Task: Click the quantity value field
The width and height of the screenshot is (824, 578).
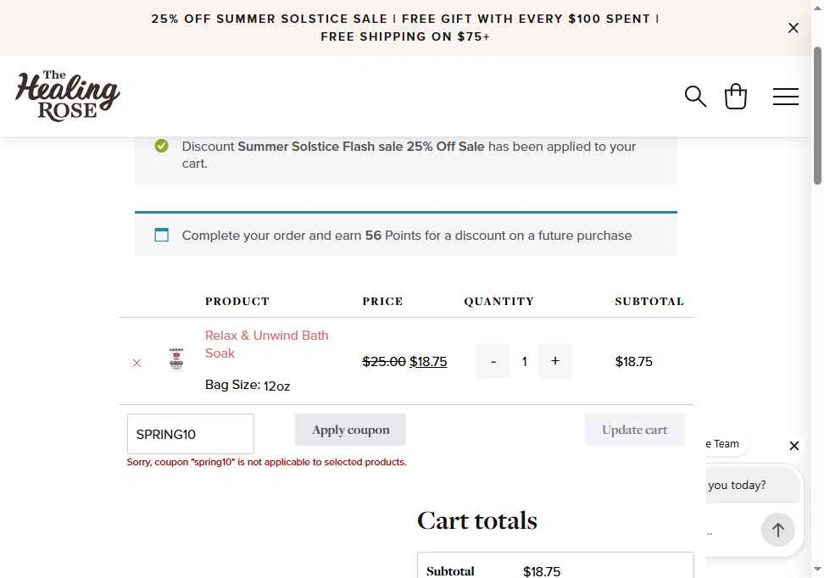Action: pyautogui.click(x=524, y=362)
